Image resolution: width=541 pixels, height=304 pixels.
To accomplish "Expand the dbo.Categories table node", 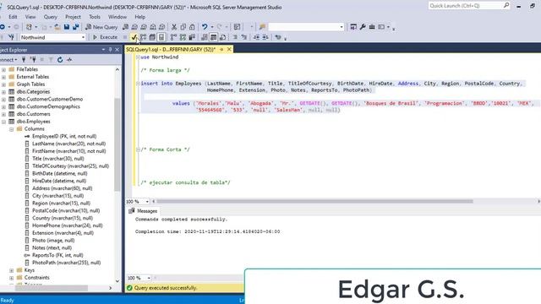I will point(3,92).
